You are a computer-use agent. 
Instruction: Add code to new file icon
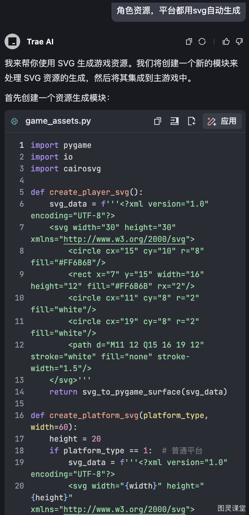[x=192, y=121]
